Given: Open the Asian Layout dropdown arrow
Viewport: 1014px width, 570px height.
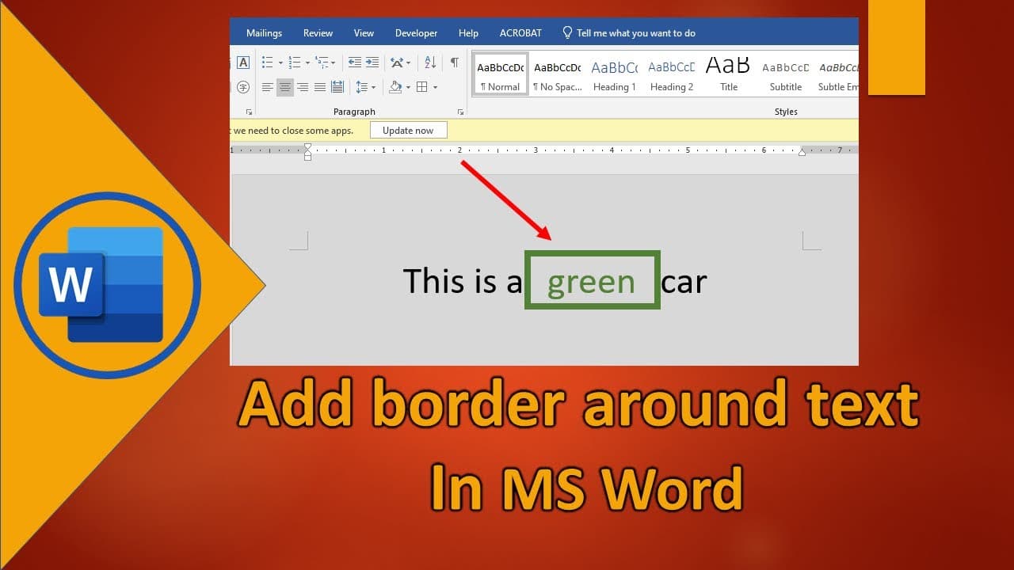Looking at the screenshot, I should point(409,63).
